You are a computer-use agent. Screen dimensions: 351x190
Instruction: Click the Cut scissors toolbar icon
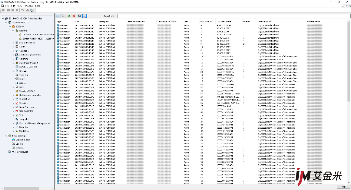click(8, 10)
